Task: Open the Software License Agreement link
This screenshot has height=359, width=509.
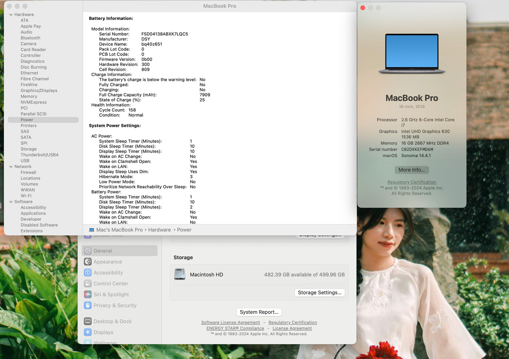Action: pyautogui.click(x=230, y=323)
